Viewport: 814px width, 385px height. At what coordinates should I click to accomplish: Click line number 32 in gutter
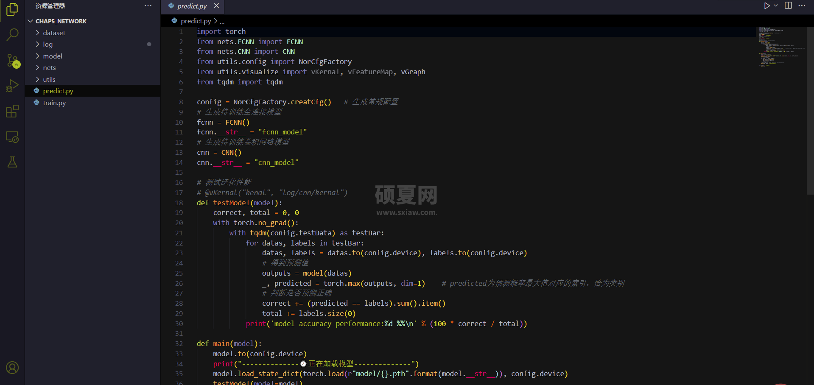coord(179,343)
